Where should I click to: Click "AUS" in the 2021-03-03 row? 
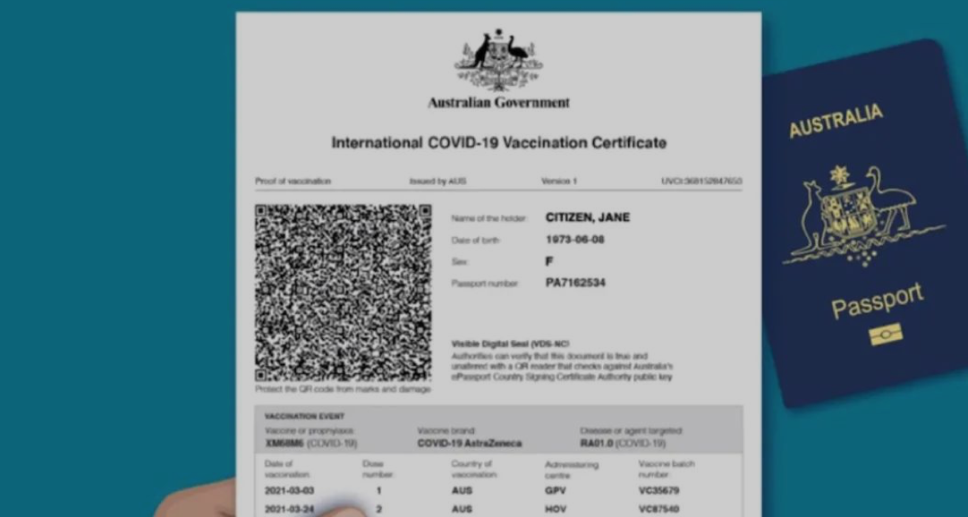(x=462, y=491)
